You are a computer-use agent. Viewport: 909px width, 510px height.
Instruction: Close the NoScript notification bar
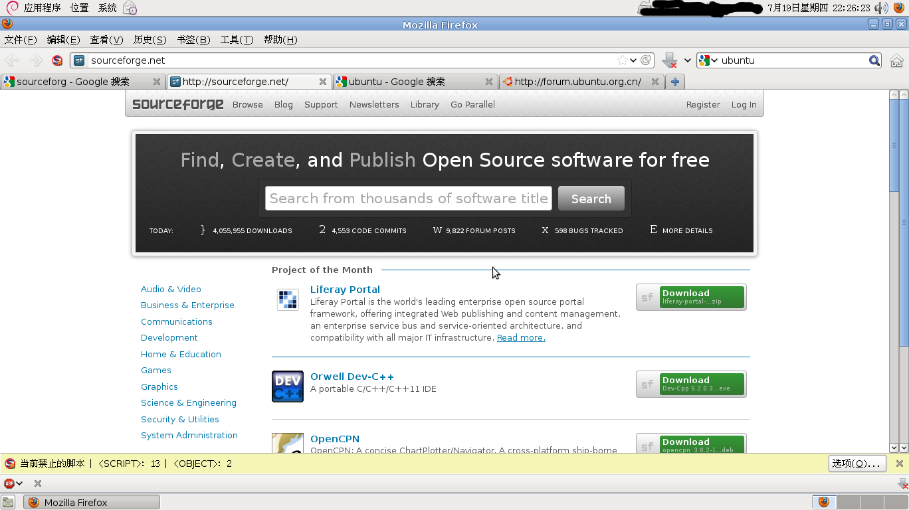(x=899, y=464)
